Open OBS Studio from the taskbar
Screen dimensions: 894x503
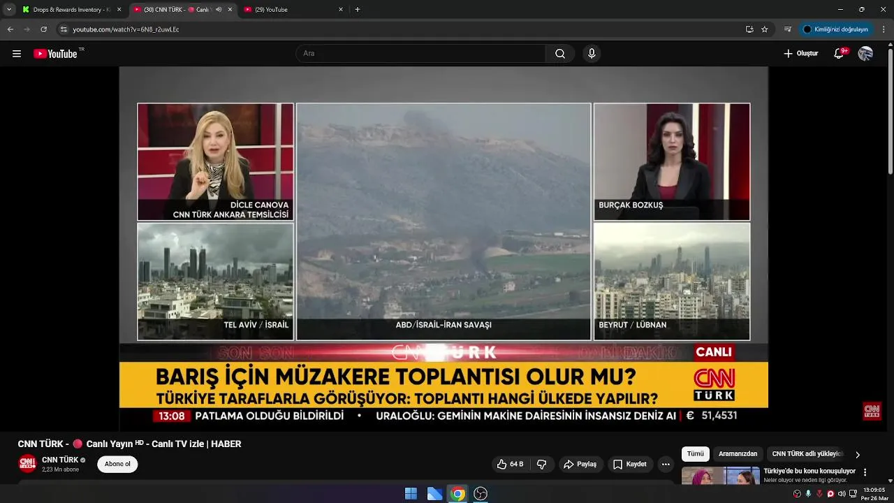coord(481,494)
